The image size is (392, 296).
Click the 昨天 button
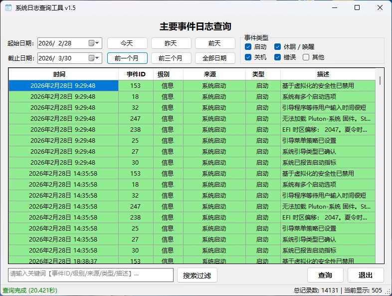coord(171,43)
